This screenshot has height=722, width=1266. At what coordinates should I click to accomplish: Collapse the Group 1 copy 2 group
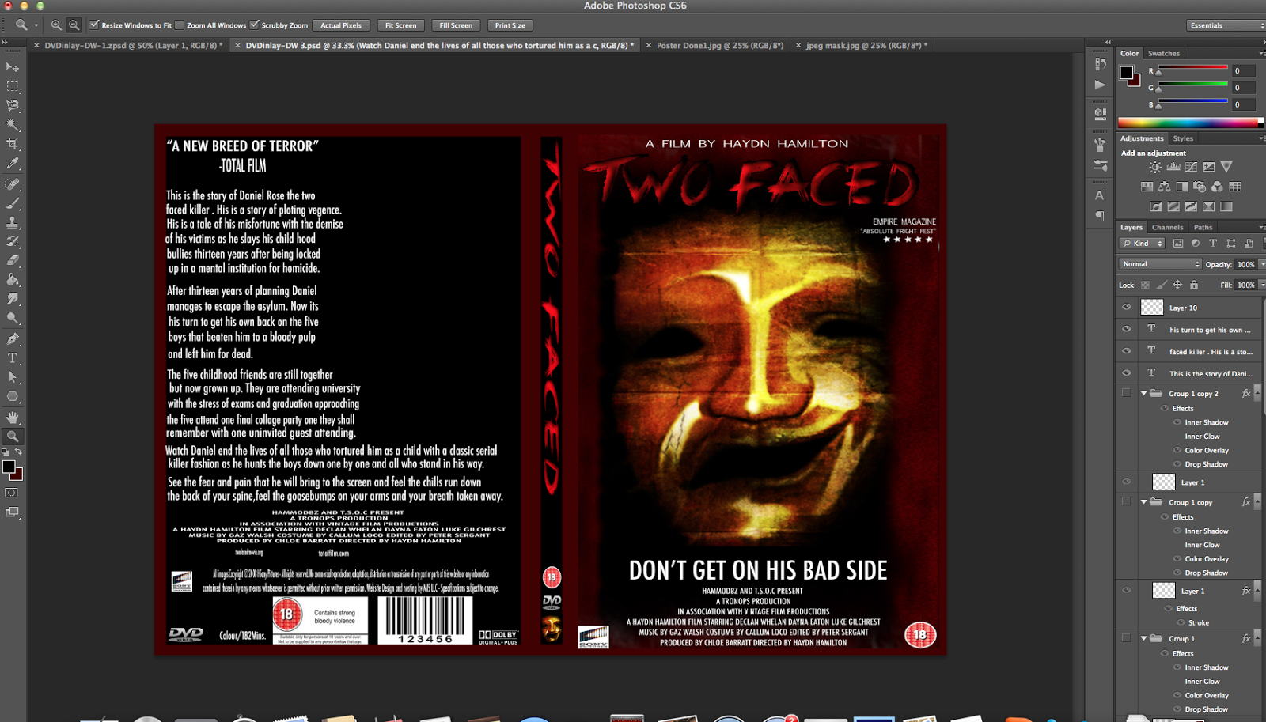pos(1145,393)
